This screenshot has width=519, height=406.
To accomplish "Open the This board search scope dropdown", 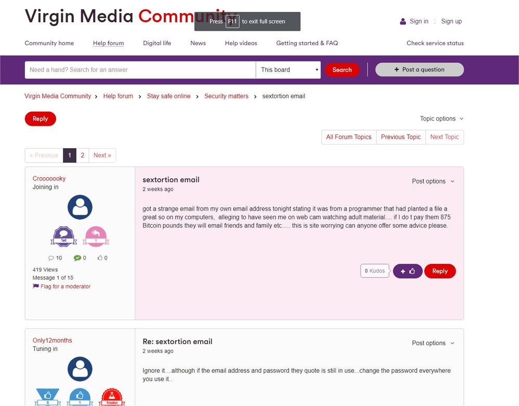I will point(288,70).
